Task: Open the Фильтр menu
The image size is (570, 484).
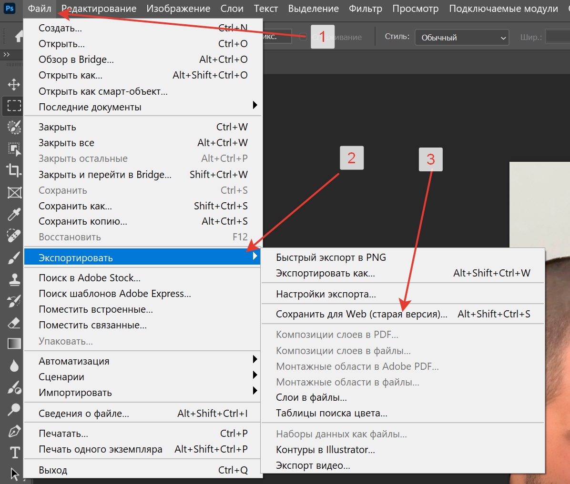Action: (365, 9)
